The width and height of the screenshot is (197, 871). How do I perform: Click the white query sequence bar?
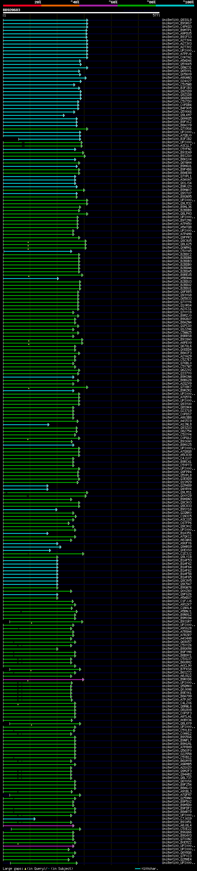coord(81,13)
